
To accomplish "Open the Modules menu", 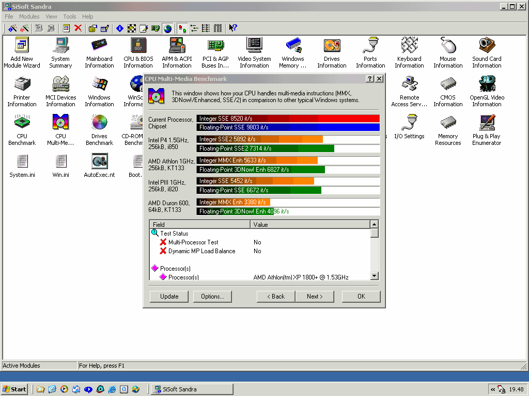I will pyautogui.click(x=29, y=16).
